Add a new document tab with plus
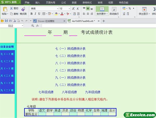This screenshot has width=156, height=118. click(x=103, y=21)
